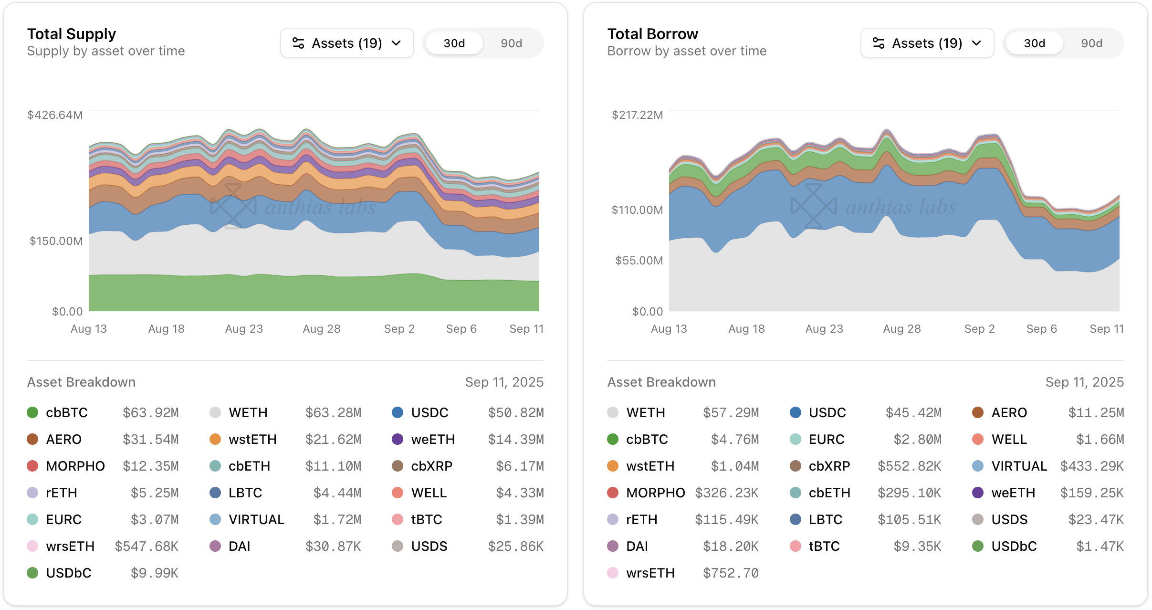Open the Assets (19) dropdown in Total Borrow

pyautogui.click(x=927, y=43)
